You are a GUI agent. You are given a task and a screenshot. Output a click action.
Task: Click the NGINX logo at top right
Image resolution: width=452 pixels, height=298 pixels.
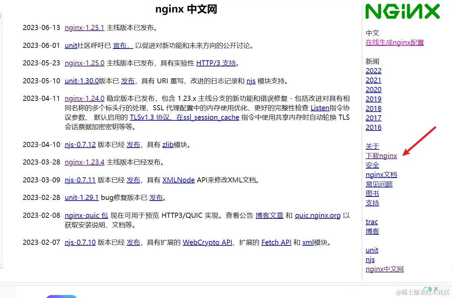click(x=403, y=12)
